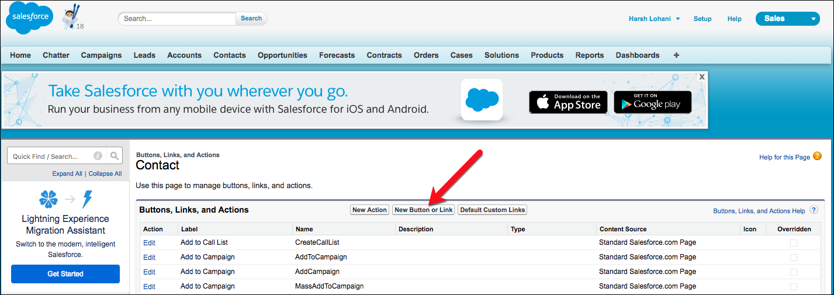The width and height of the screenshot is (834, 295).
Task: Switch to the Campaigns tab
Action: 101,55
